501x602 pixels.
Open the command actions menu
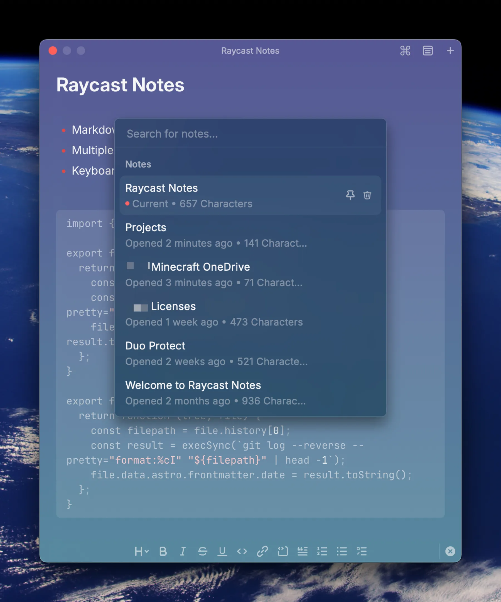405,51
